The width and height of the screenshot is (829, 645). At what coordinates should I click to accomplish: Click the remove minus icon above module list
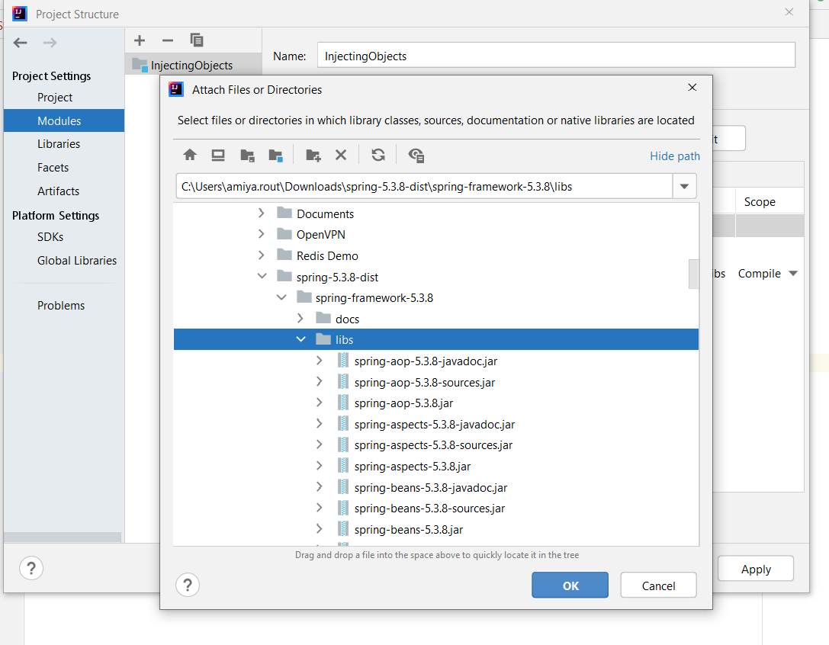coord(168,40)
